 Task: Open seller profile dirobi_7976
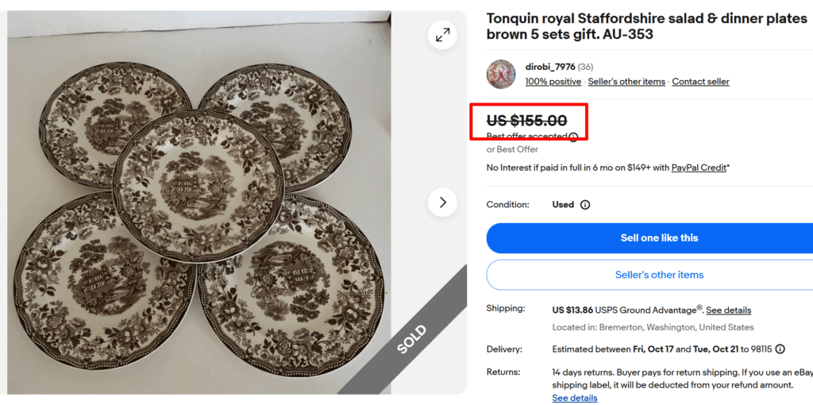point(550,67)
